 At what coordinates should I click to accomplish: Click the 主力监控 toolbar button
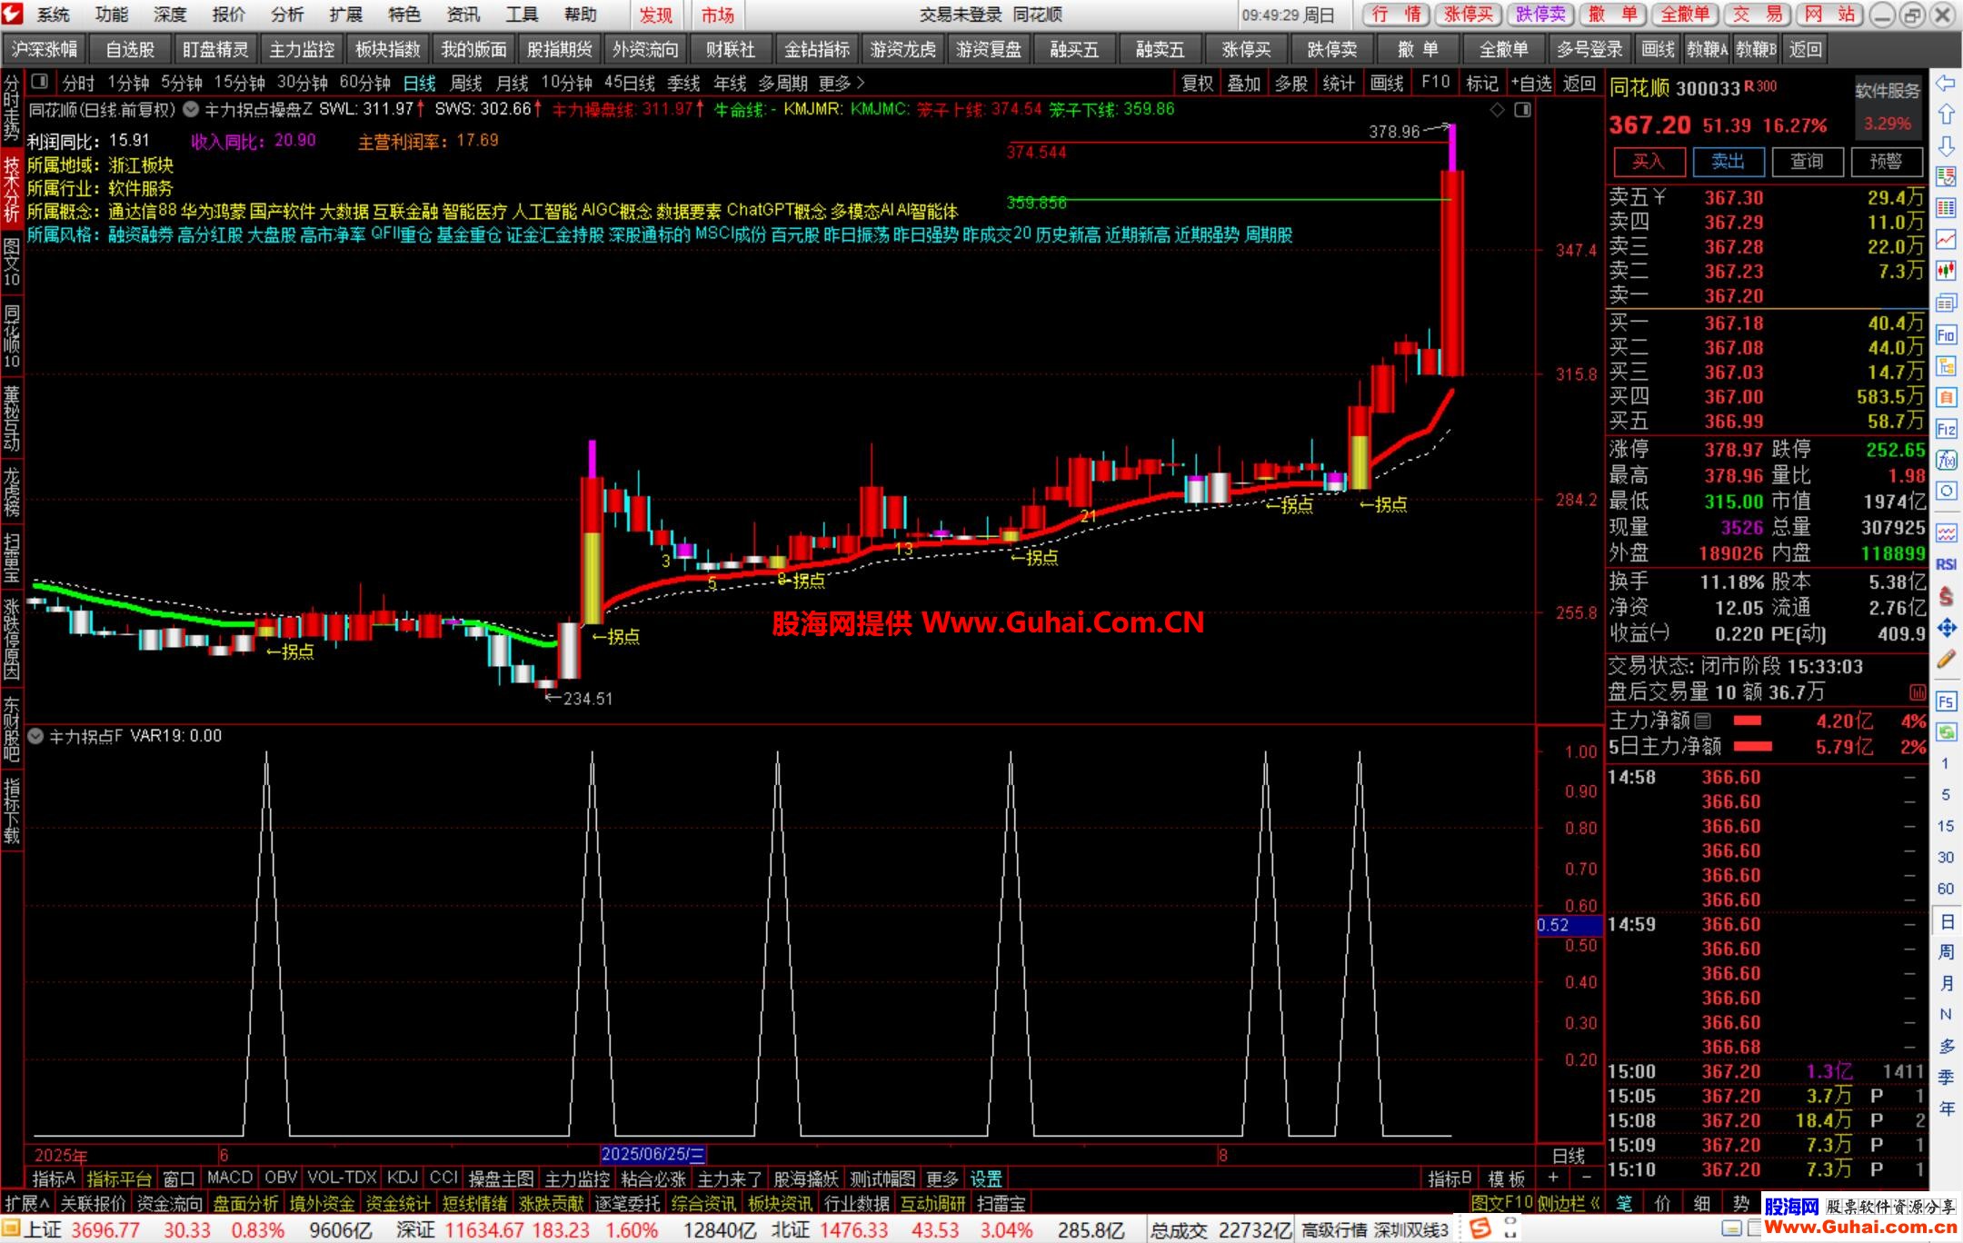303,49
